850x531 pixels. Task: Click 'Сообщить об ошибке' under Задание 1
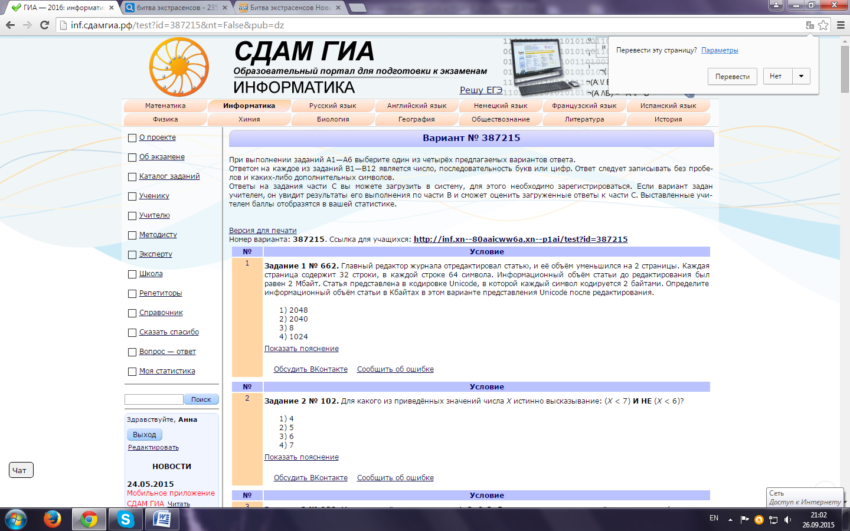pos(395,369)
